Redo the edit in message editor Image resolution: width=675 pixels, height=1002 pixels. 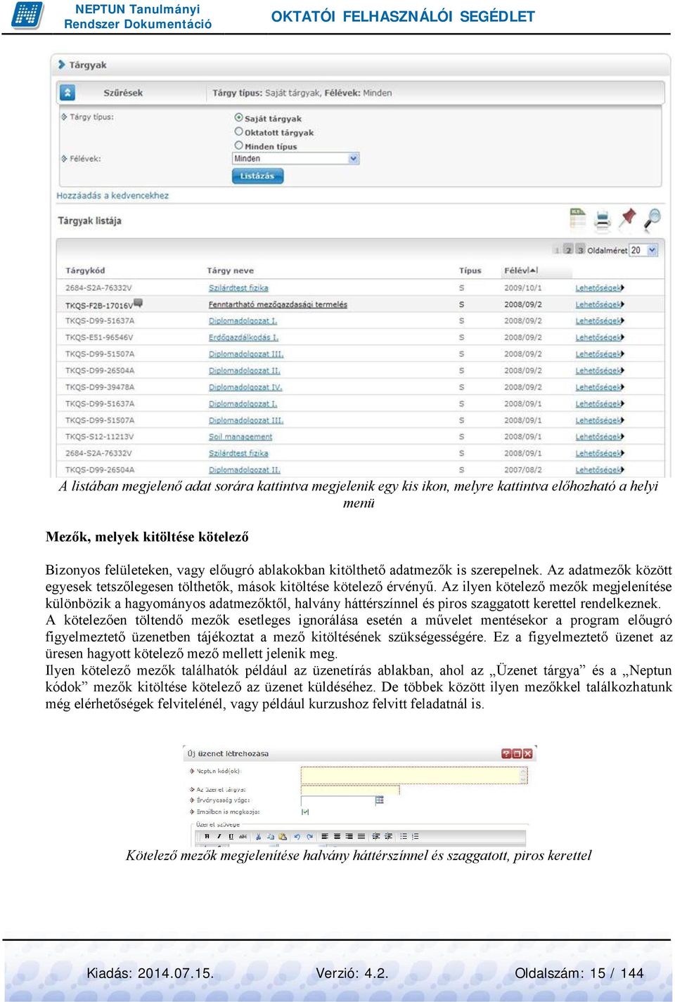(309, 835)
